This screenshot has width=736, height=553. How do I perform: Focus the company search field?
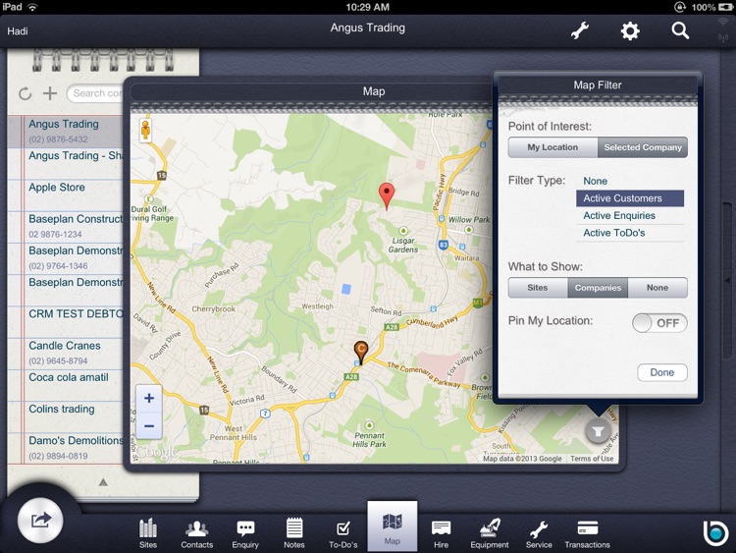(96, 93)
